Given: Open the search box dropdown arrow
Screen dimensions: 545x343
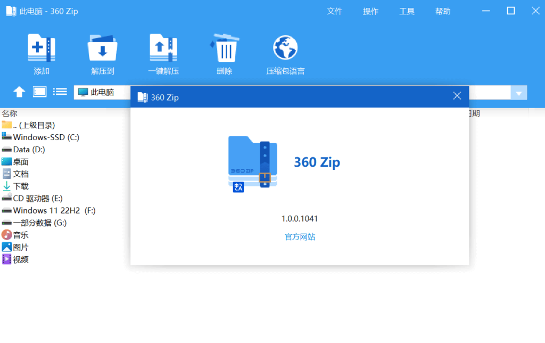Looking at the screenshot, I should tap(518, 92).
